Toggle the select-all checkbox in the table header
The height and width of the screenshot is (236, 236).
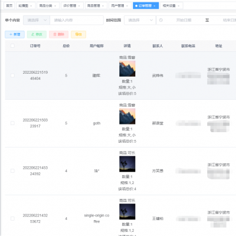[12, 46]
